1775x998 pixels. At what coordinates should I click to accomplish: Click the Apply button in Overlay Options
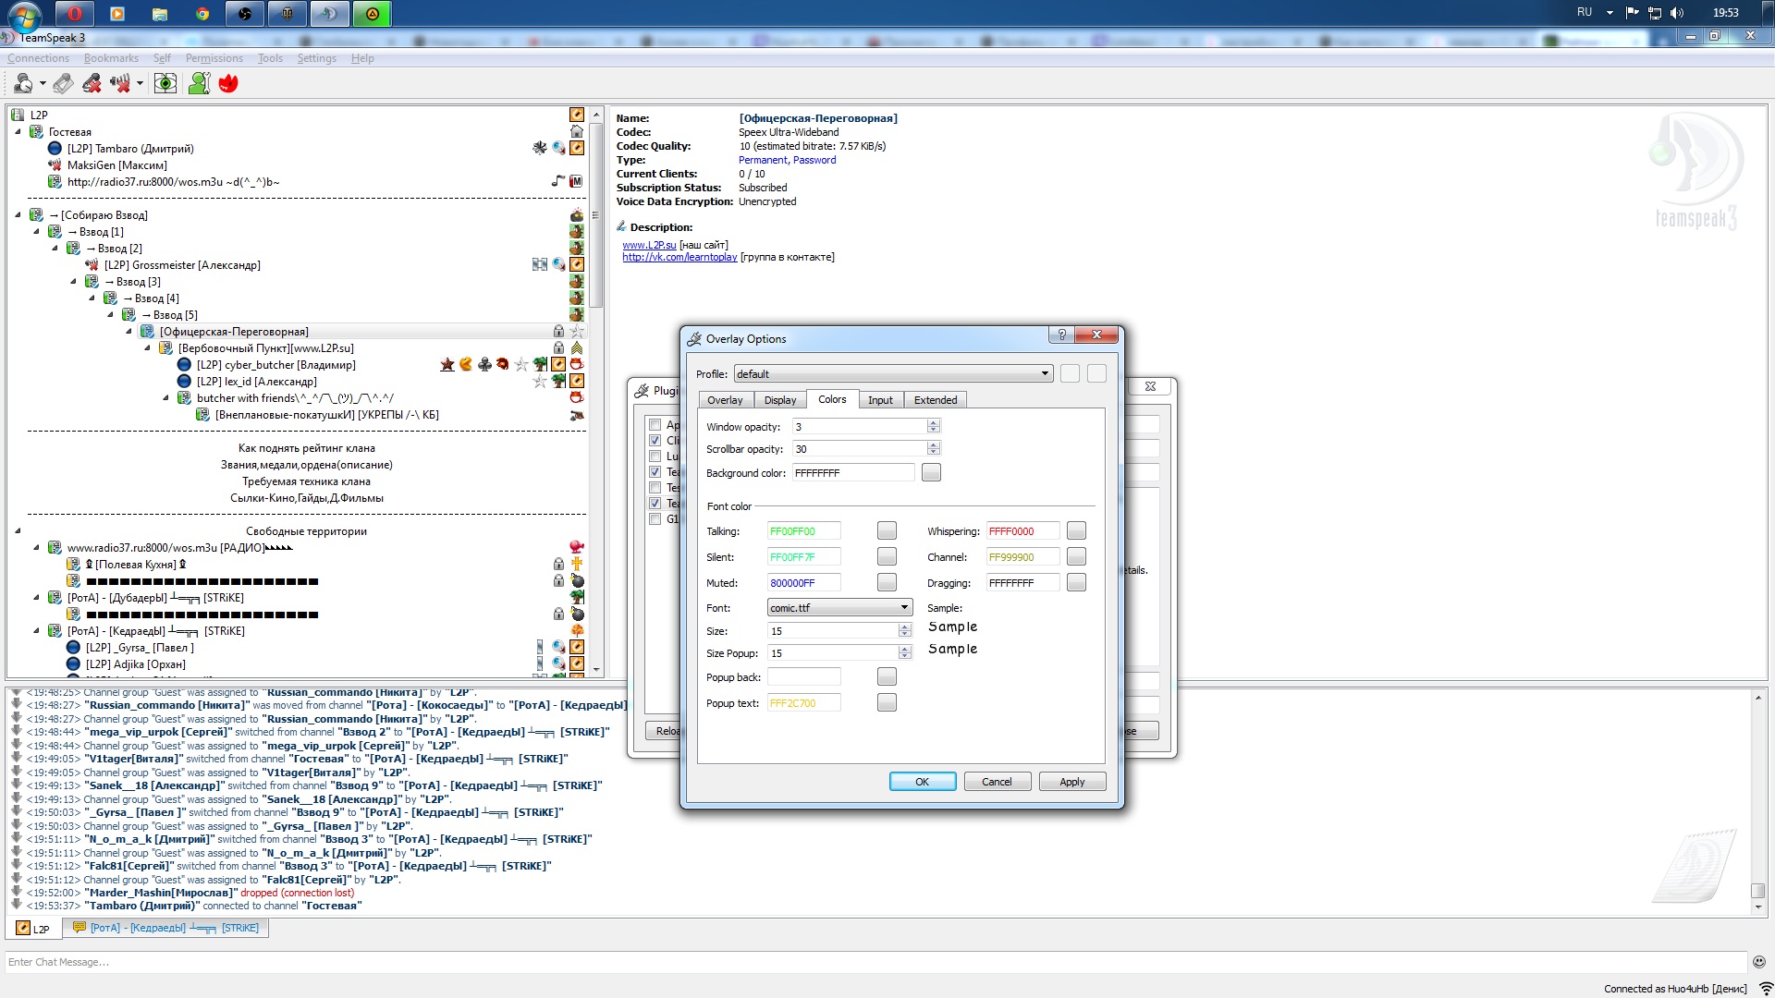click(1071, 782)
